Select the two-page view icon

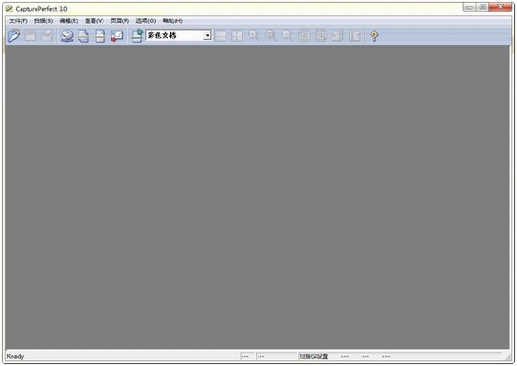(220, 36)
